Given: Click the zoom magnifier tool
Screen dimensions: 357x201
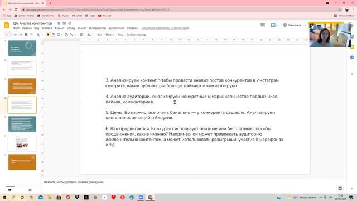Looking at the screenshot, I should click(x=38, y=35).
